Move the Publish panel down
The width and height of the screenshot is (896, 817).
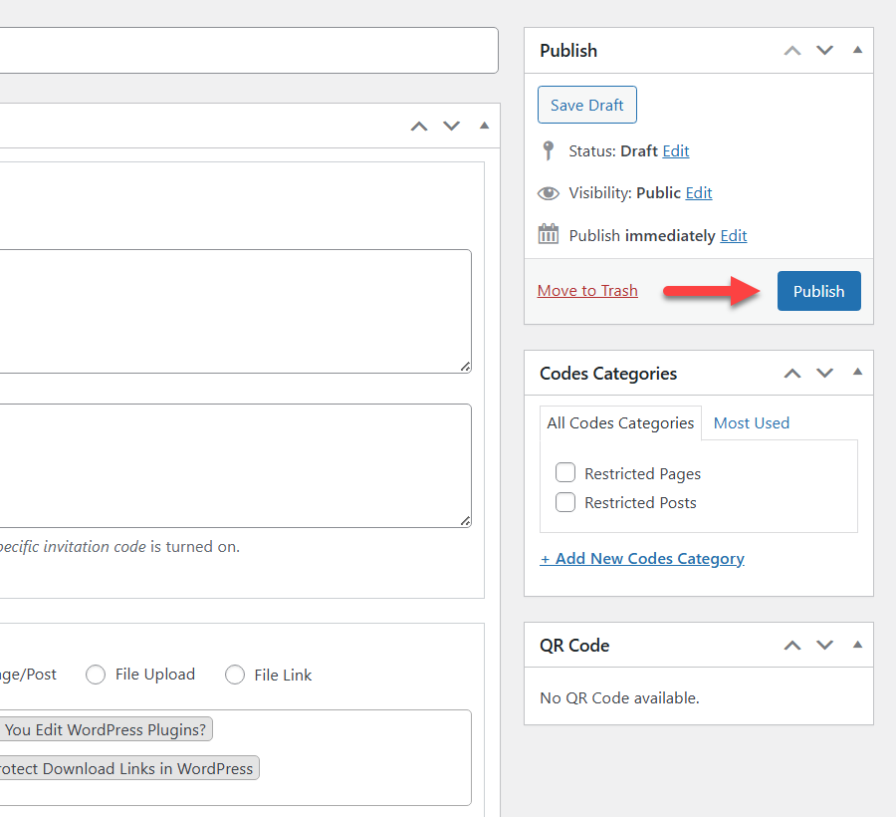(x=824, y=50)
